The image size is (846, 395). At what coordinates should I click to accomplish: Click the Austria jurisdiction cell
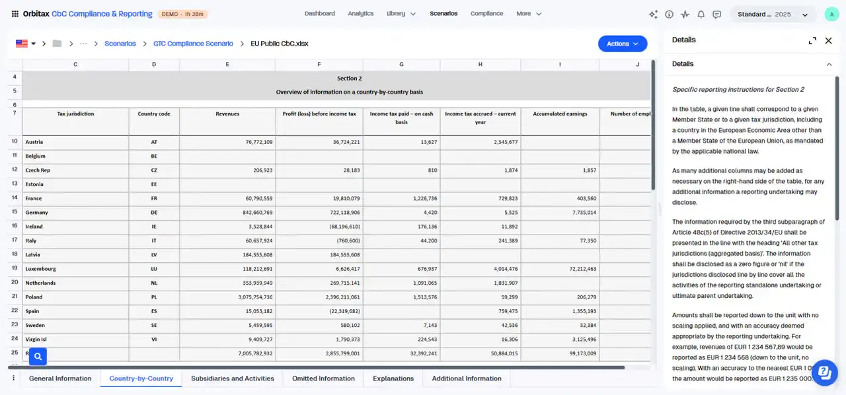pos(75,142)
